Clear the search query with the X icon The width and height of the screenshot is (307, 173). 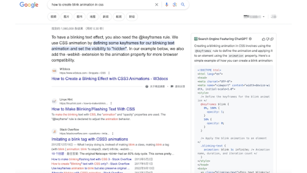pyautogui.click(x=157, y=5)
